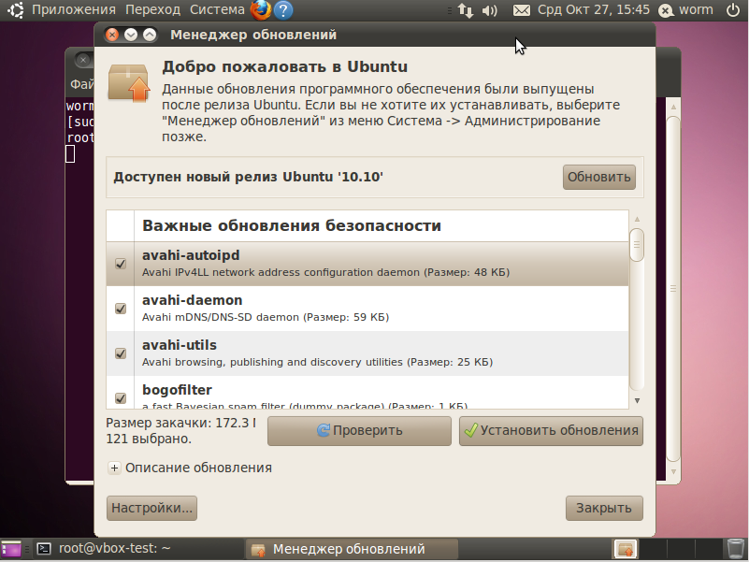Image resolution: width=749 pixels, height=562 pixels.
Task: Open the user status icon beside worm
Action: pos(666,10)
